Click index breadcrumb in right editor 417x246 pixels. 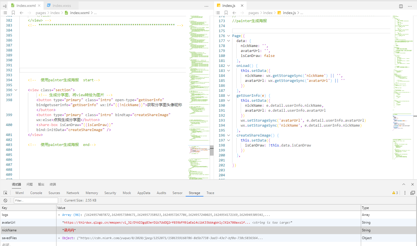tap(268, 13)
